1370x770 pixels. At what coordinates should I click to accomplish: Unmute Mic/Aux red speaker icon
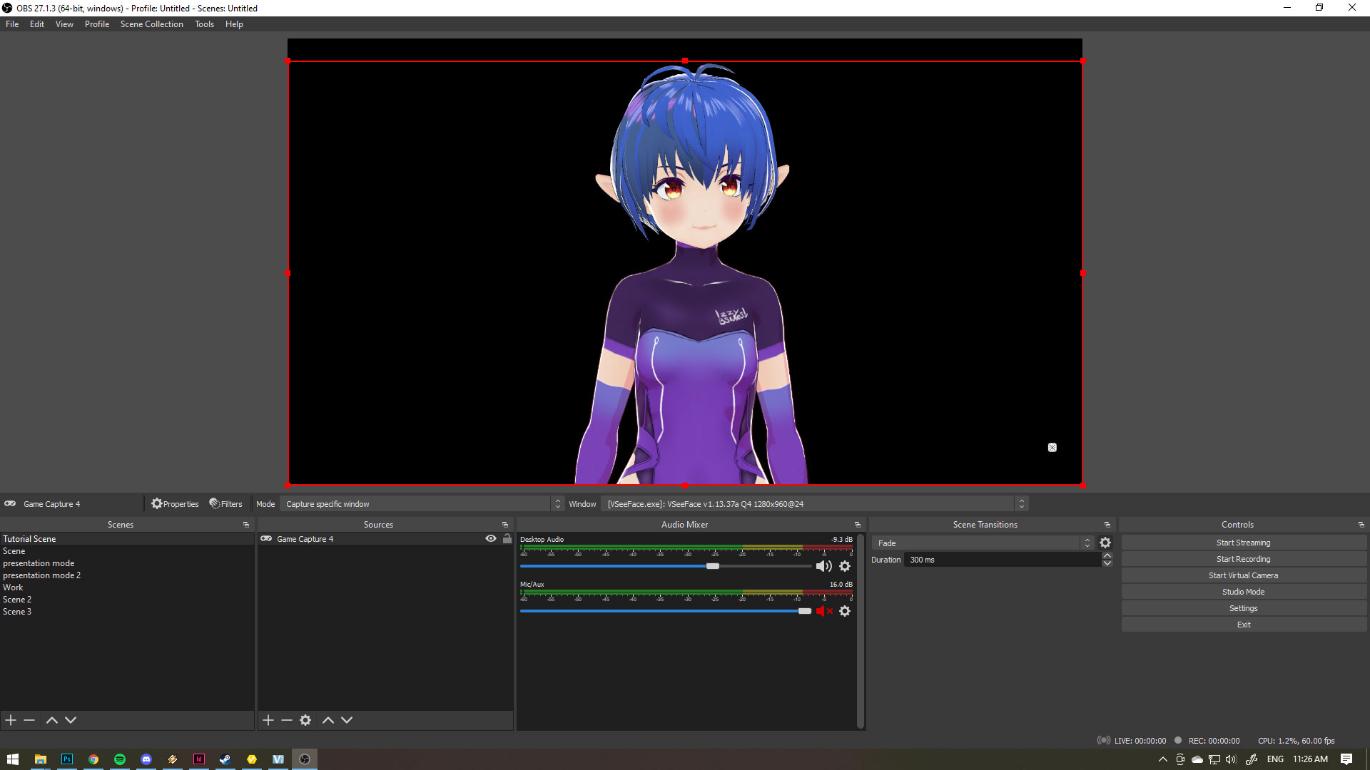click(824, 611)
